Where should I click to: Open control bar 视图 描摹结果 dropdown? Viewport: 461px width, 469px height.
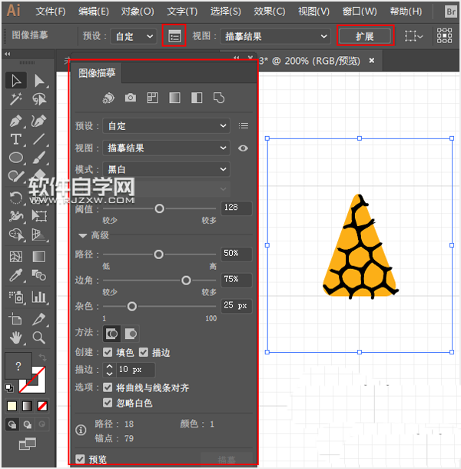click(x=275, y=36)
